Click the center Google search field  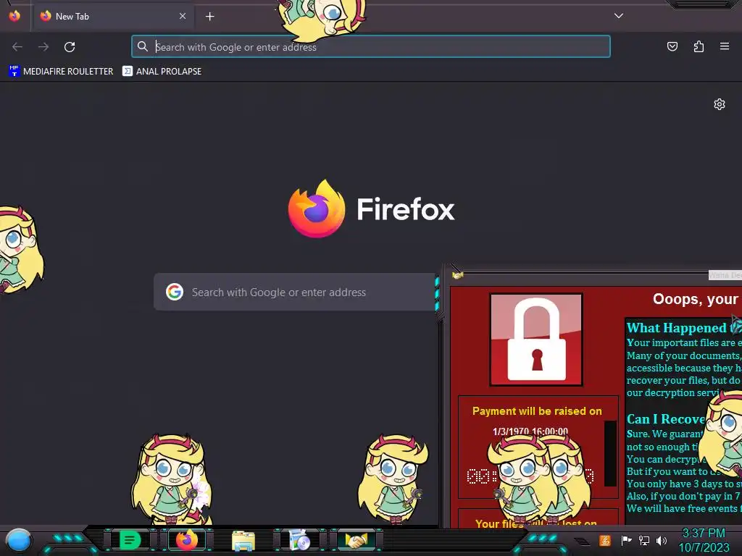(295, 292)
